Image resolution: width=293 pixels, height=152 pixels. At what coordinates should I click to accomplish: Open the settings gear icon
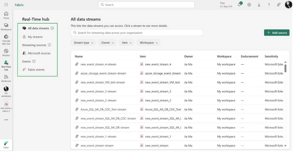pyautogui.click(x=249, y=5)
